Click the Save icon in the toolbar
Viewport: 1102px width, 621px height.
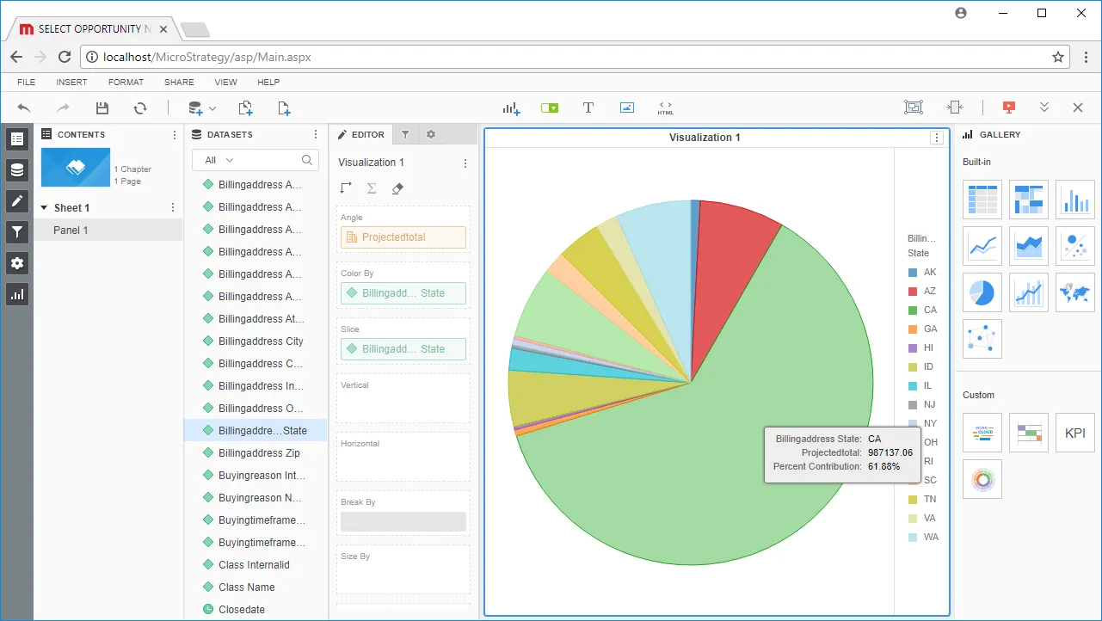(x=102, y=108)
